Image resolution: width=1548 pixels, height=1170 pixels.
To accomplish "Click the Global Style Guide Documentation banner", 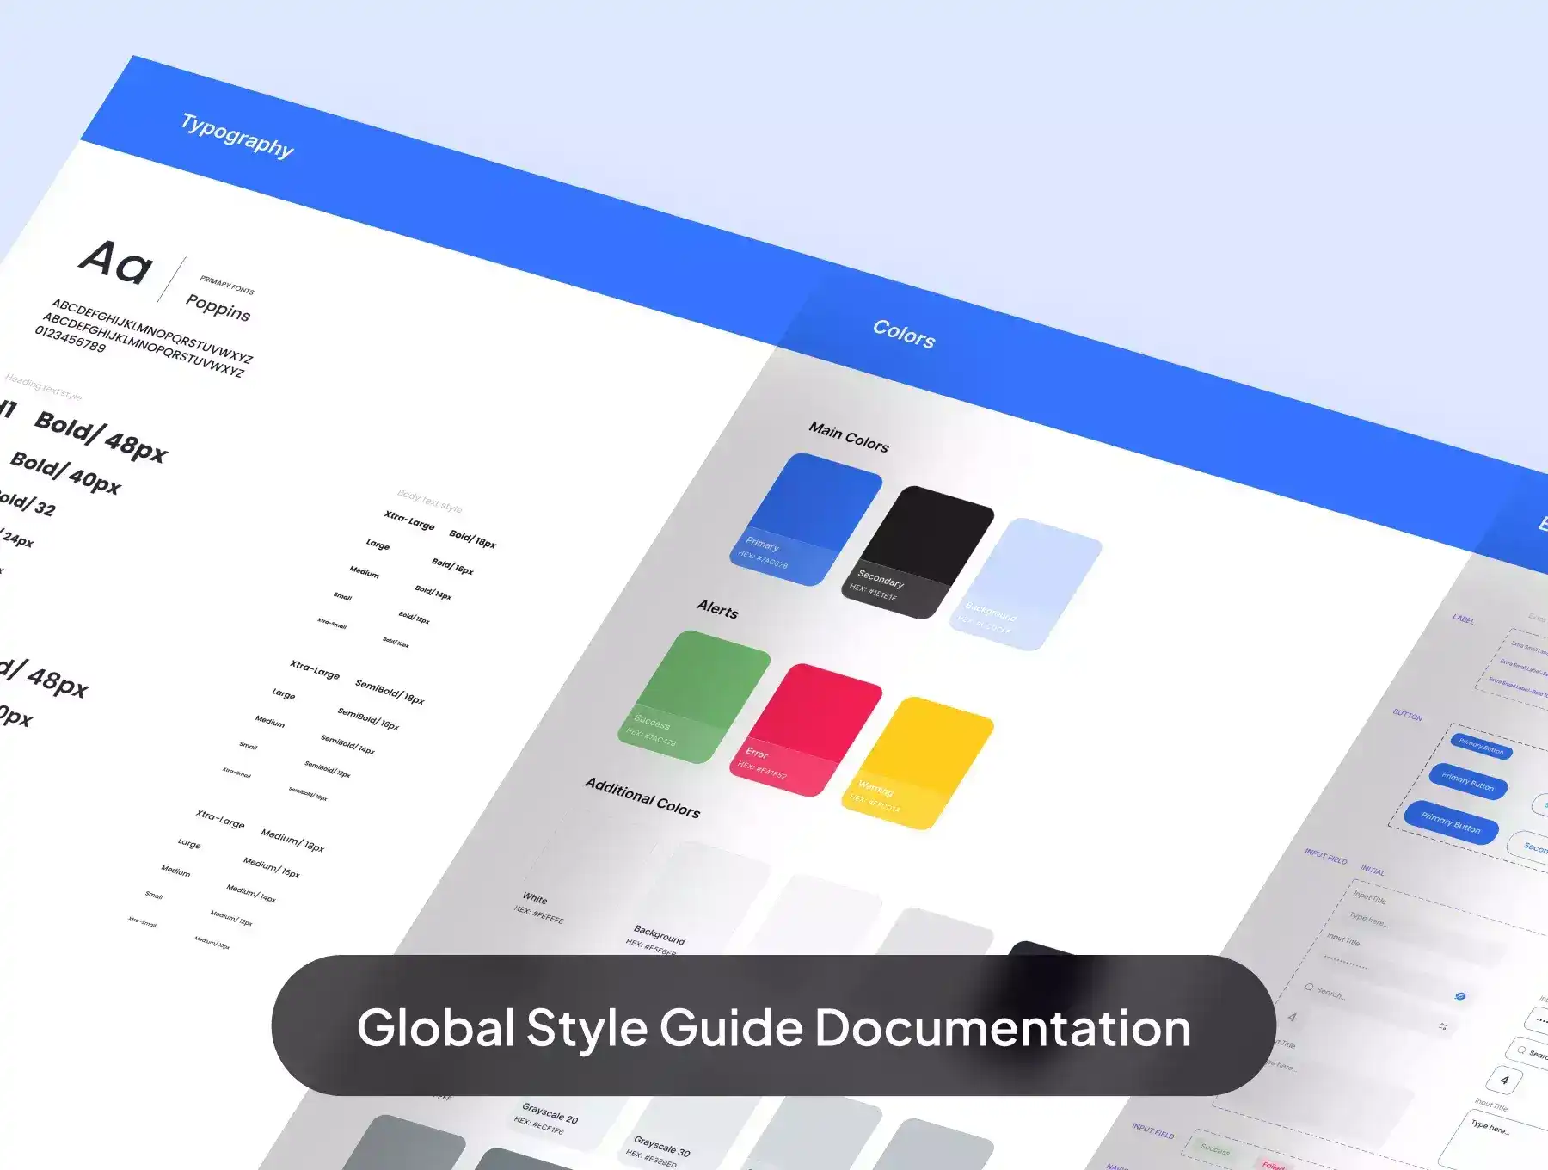I will click(773, 1025).
